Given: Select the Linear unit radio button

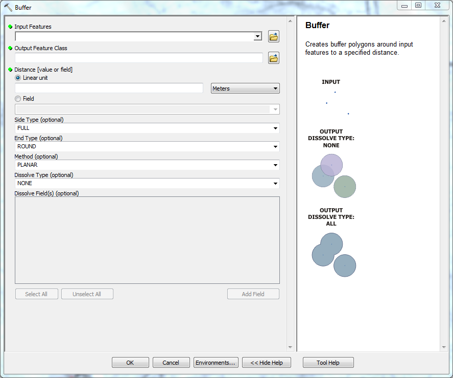Looking at the screenshot, I should (18, 78).
